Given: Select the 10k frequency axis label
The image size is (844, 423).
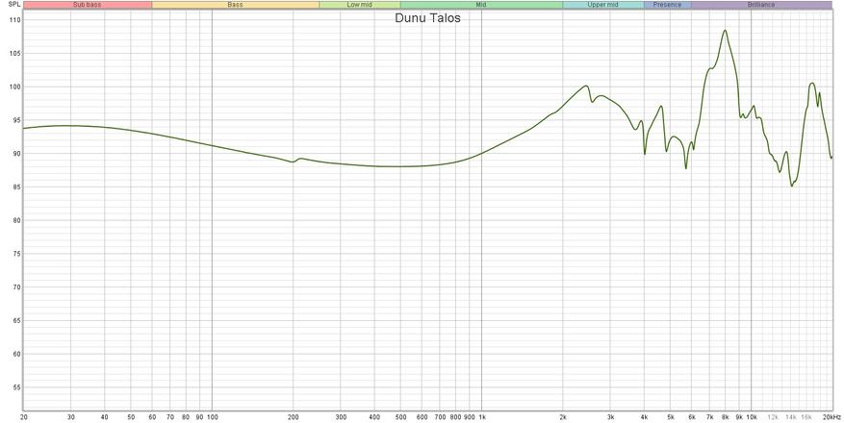Looking at the screenshot, I should click(x=752, y=417).
